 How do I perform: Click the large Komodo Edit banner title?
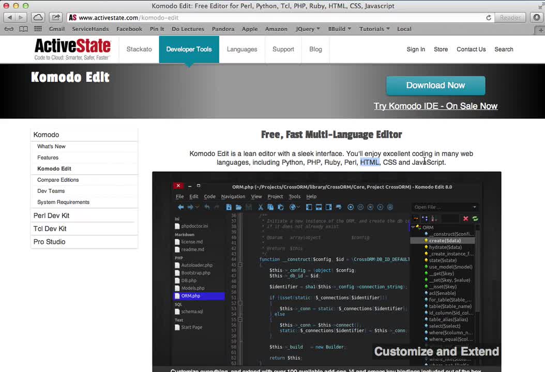point(70,77)
